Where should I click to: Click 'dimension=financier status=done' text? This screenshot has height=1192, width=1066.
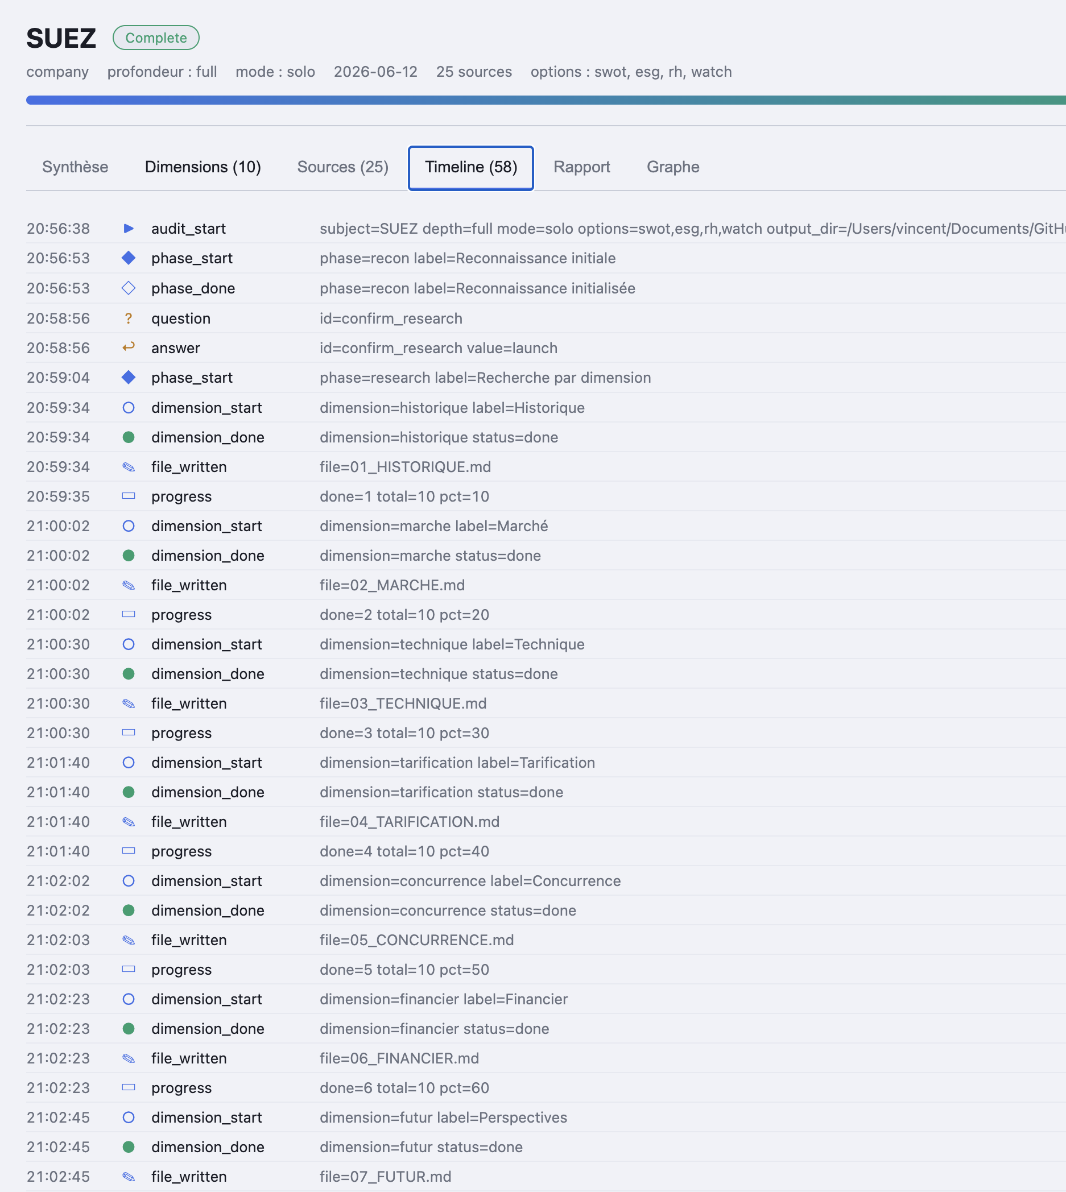coord(434,1029)
